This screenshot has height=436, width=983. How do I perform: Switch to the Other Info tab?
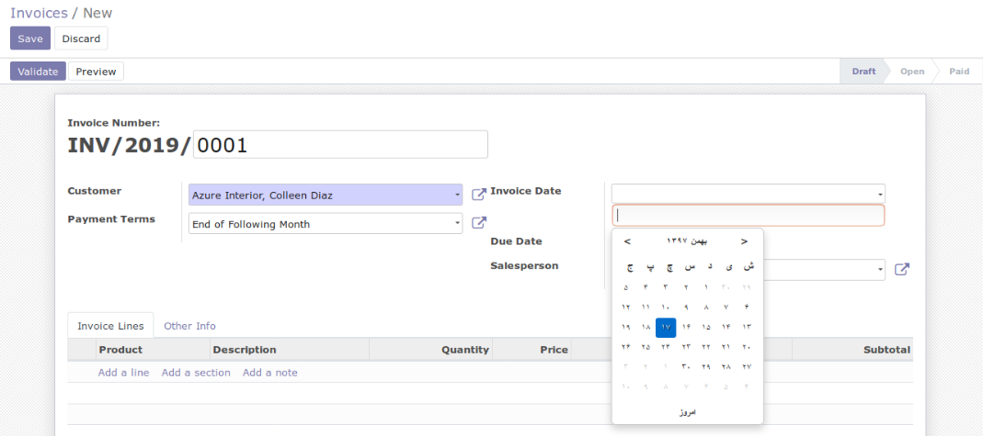click(190, 326)
